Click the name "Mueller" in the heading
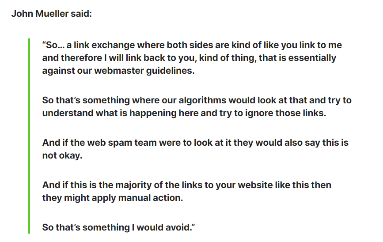The width and height of the screenshot is (383, 242). tap(52, 14)
